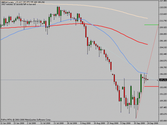Viewport: 167px width, 125px height.
Task: Click the 23 Jun 2008 date label
Action: (19, 123)
